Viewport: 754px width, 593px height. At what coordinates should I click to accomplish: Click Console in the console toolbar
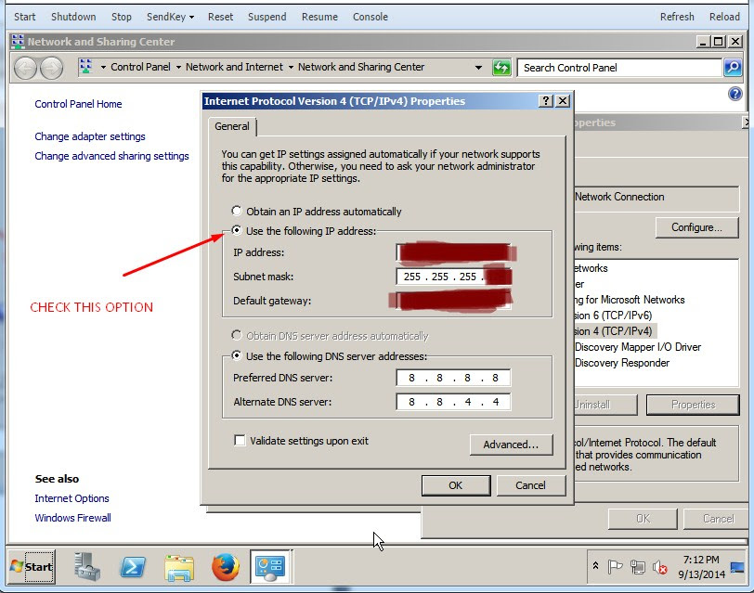click(x=370, y=17)
